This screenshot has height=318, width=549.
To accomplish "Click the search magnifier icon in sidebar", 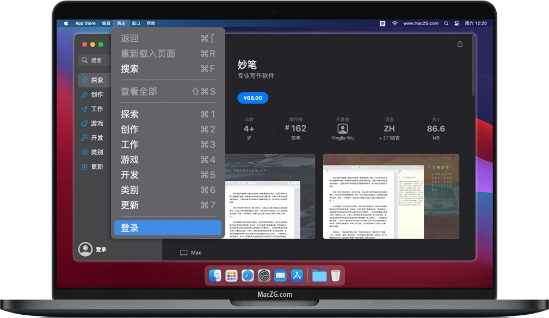I will click(x=84, y=60).
